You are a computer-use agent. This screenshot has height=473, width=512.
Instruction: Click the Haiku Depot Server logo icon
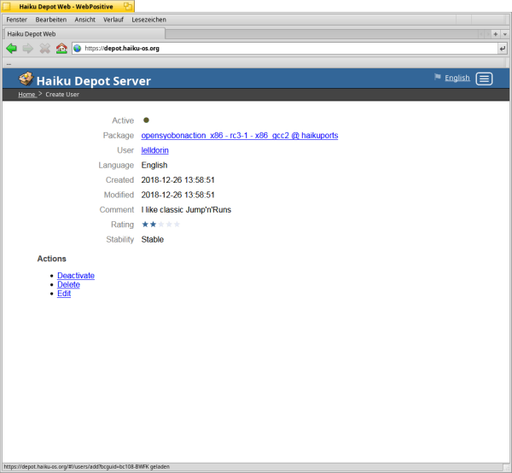[x=26, y=79]
